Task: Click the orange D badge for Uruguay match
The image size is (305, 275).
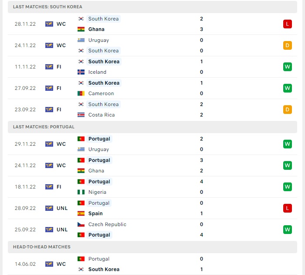Action: pyautogui.click(x=287, y=45)
